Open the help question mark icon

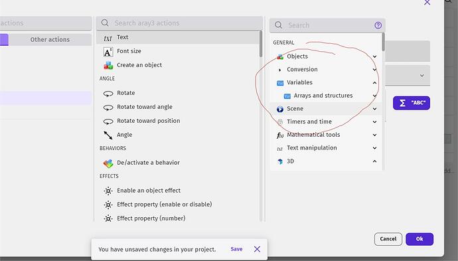pos(378,25)
